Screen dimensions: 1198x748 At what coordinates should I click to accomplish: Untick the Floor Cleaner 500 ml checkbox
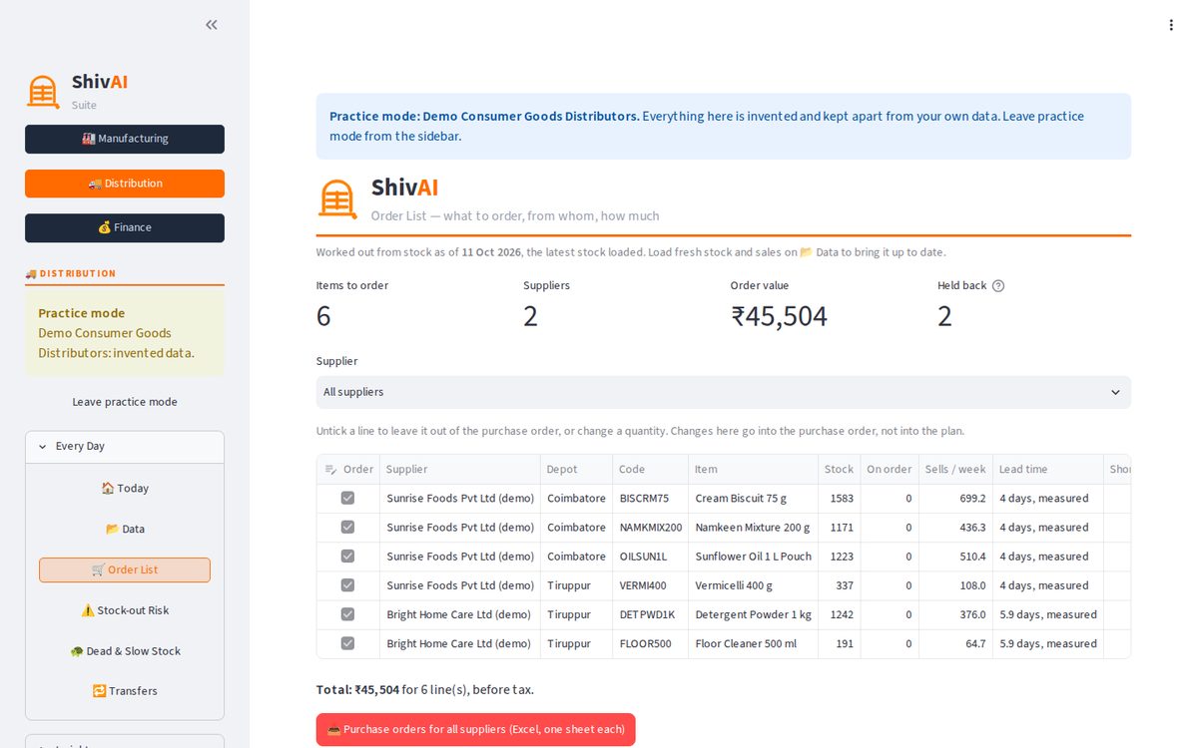pyautogui.click(x=347, y=643)
